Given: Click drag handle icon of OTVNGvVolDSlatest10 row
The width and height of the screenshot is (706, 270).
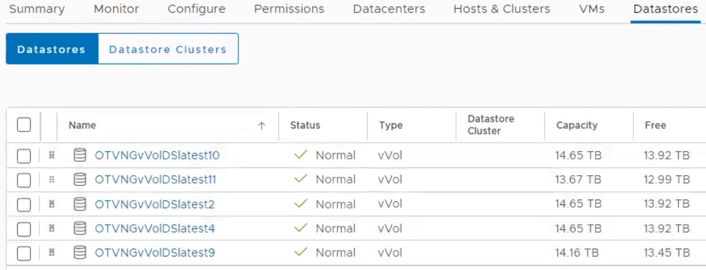Looking at the screenshot, I should click(52, 155).
